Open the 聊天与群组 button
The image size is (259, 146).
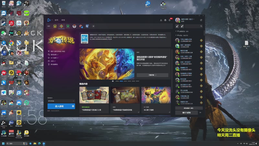click(x=186, y=113)
